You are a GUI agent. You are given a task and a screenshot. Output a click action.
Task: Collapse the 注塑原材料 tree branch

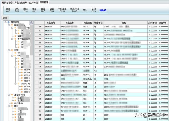click(x=8, y=95)
